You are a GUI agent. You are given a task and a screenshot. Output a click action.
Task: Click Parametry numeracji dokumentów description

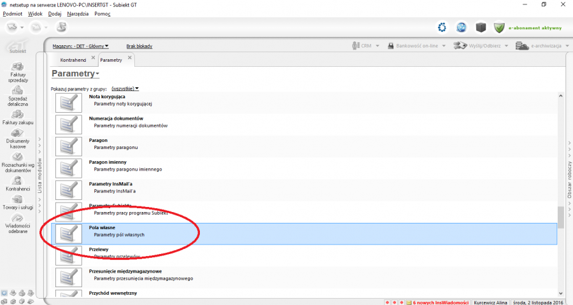(131, 125)
